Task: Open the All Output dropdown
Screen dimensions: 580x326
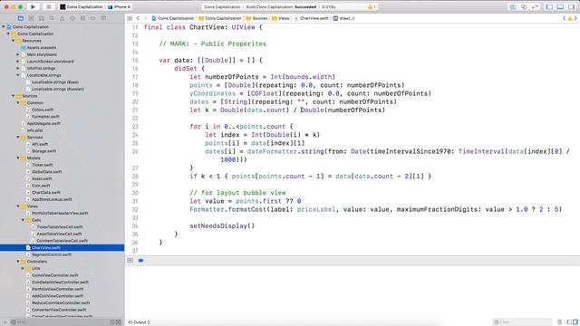Action: coord(139,322)
